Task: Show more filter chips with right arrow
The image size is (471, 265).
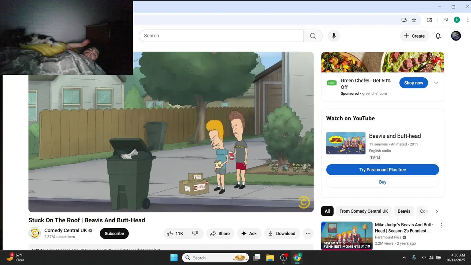Action: click(x=437, y=211)
